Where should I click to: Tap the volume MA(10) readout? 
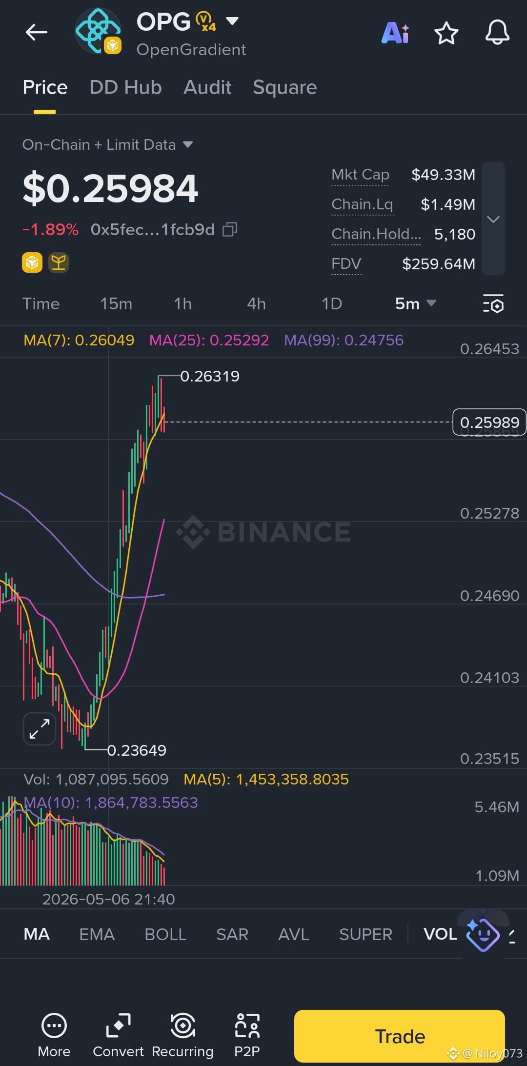click(111, 803)
